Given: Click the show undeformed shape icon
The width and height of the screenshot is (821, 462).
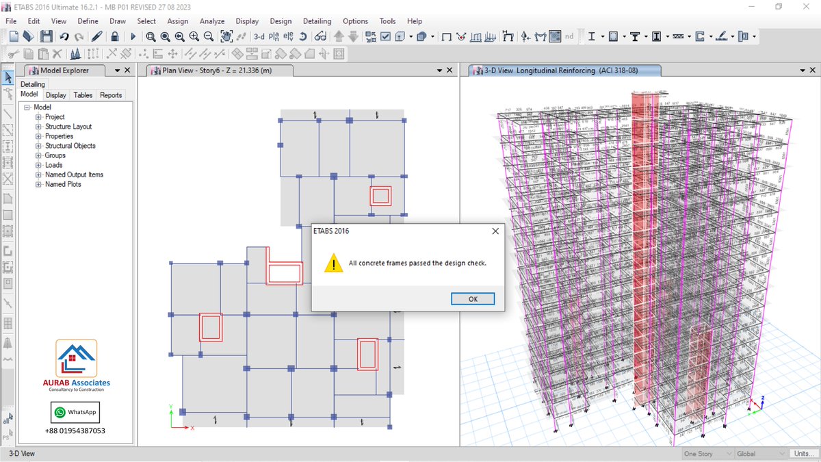Looking at the screenshot, I should pyautogui.click(x=446, y=37).
